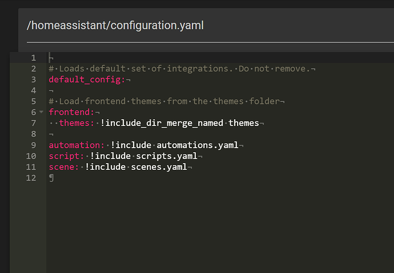394x273 pixels.
Task: Click the 'Load frontend themes' comment line
Action: [x=164, y=101]
